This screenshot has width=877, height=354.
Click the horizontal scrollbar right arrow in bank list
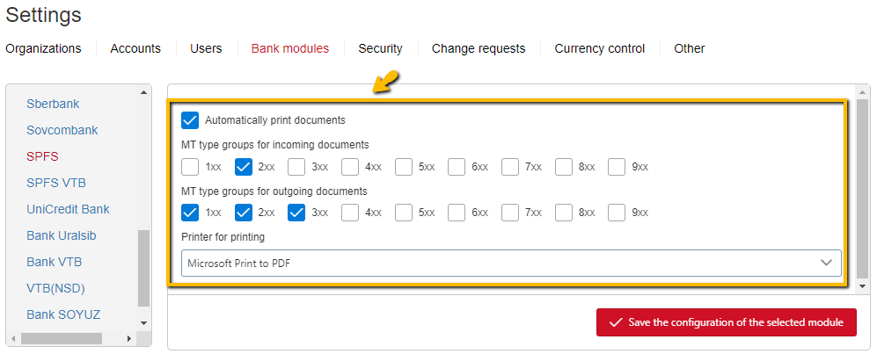(128, 338)
